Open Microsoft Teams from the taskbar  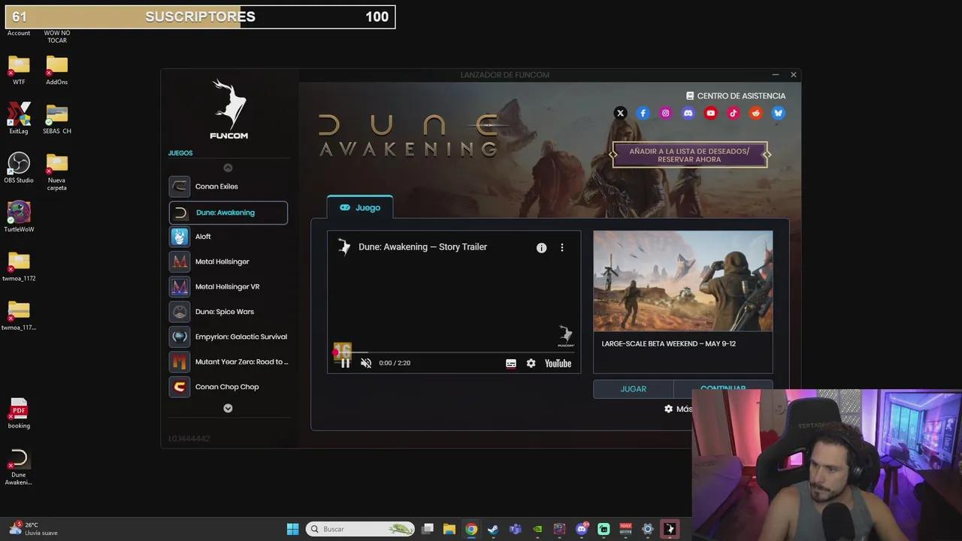tap(515, 529)
